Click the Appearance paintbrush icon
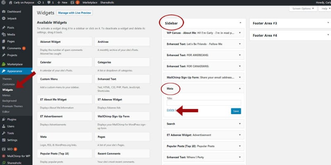Image resolution: width=331 pixels, height=165 pixels. (x=4, y=71)
